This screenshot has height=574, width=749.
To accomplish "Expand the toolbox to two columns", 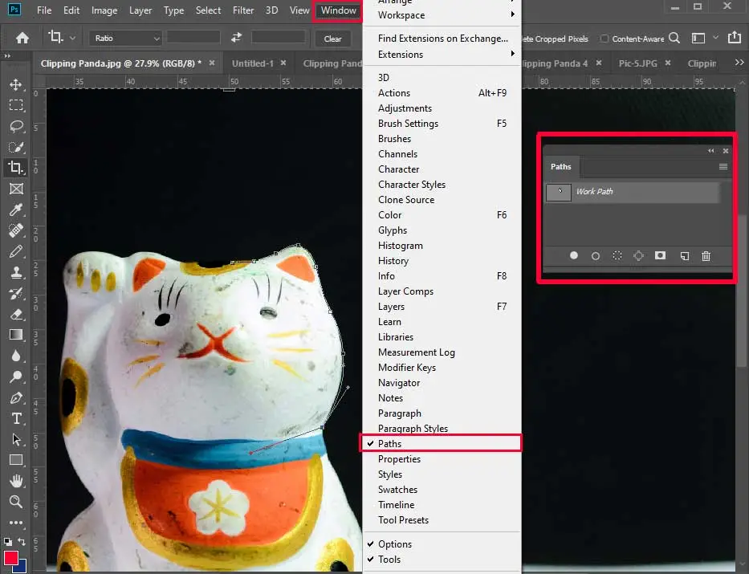I will [x=8, y=56].
